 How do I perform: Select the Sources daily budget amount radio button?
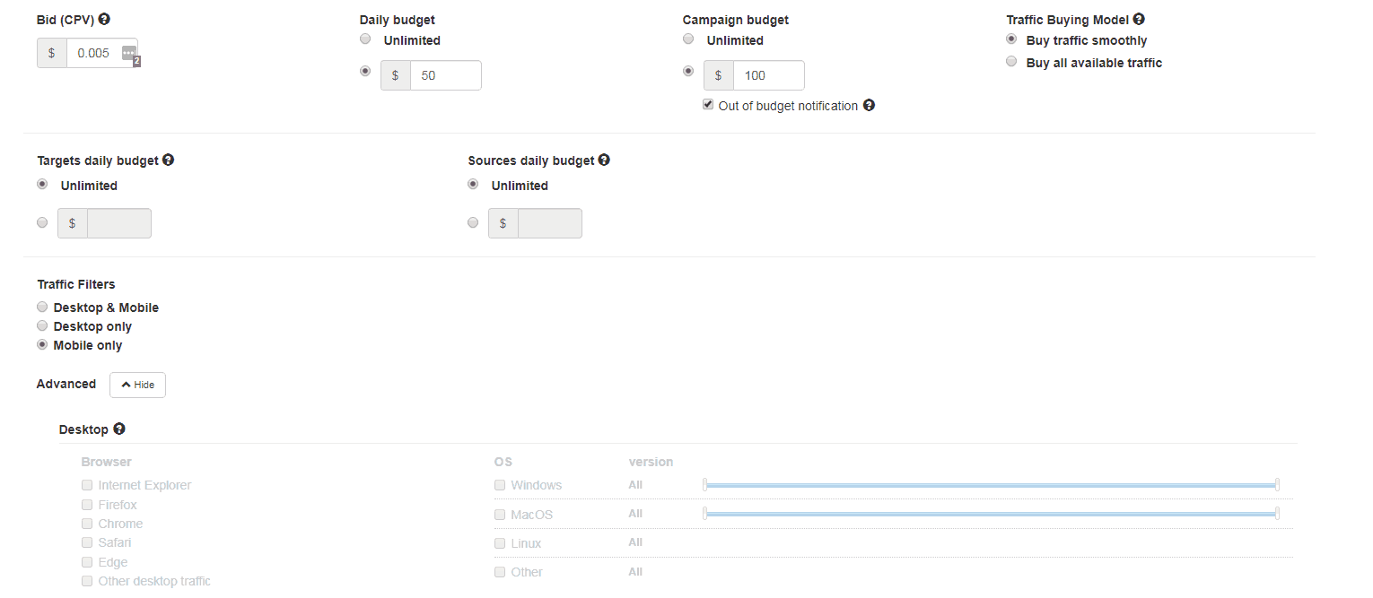[473, 222]
